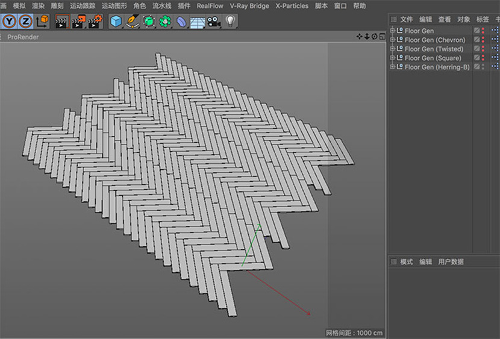Open the 角色 menu
The image size is (500, 339).
pyautogui.click(x=139, y=6)
